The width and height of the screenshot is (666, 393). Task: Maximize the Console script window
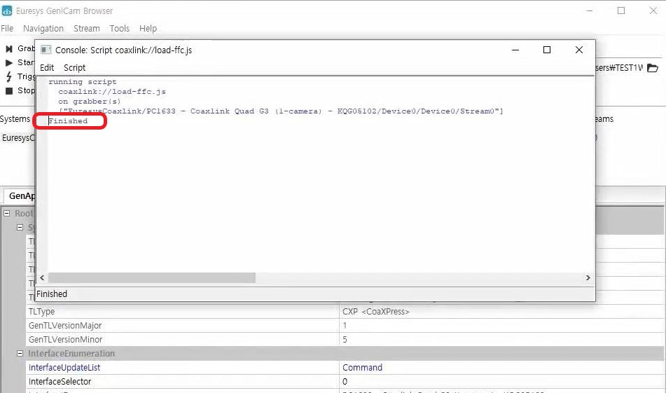(547, 50)
